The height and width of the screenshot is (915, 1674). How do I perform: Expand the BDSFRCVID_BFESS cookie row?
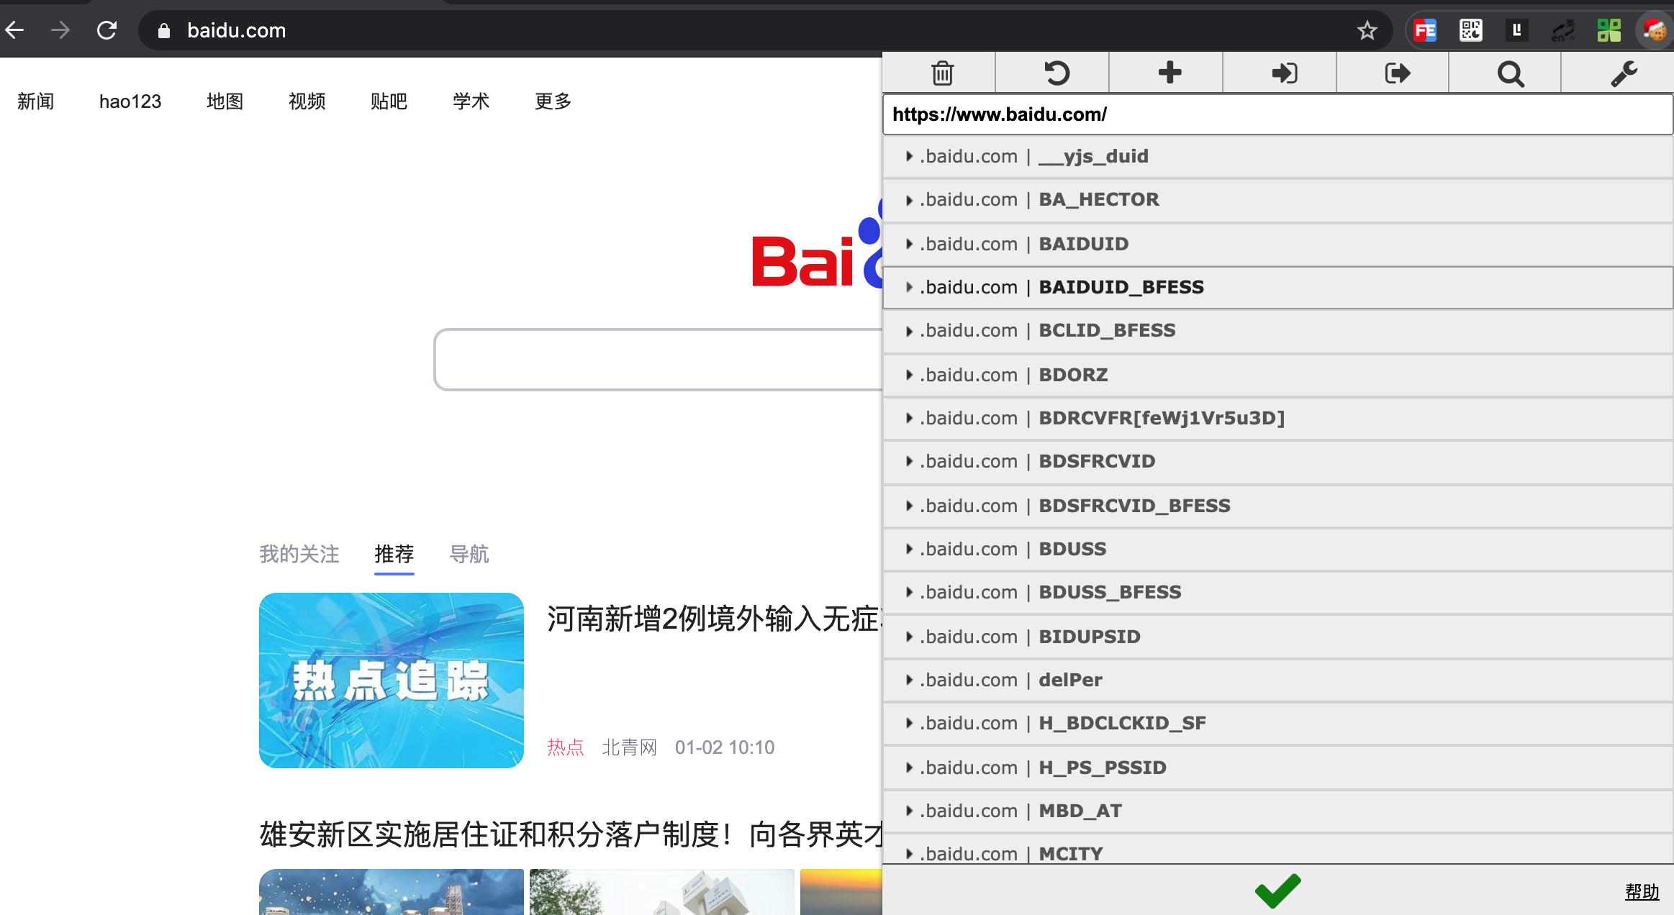click(1277, 506)
